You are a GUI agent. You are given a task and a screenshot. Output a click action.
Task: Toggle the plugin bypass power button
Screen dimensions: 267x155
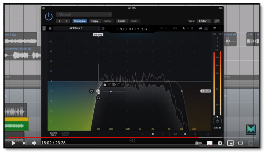(x=49, y=17)
